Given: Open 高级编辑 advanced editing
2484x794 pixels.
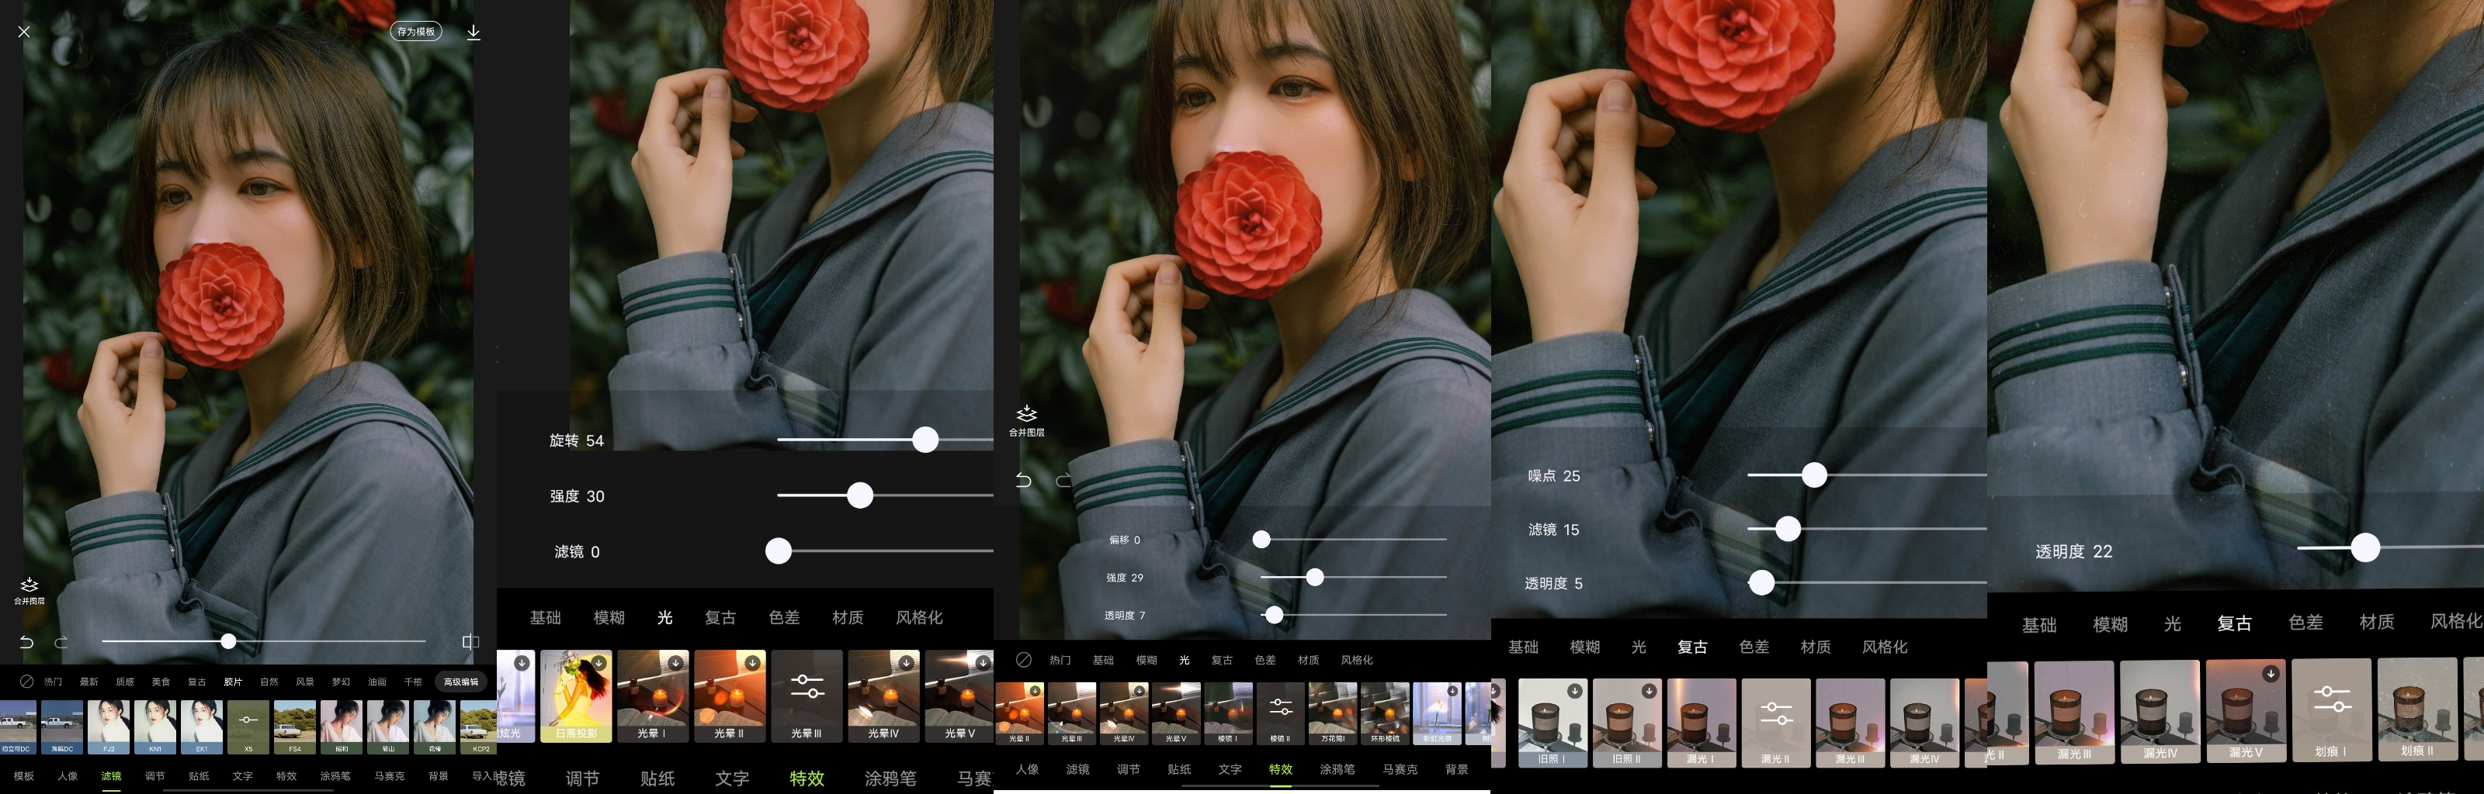Looking at the screenshot, I should point(460,682).
